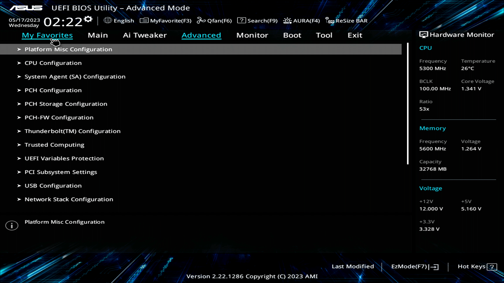Click the EzMode(F7) button
Image resolution: width=504 pixels, height=283 pixels.
coord(414,266)
